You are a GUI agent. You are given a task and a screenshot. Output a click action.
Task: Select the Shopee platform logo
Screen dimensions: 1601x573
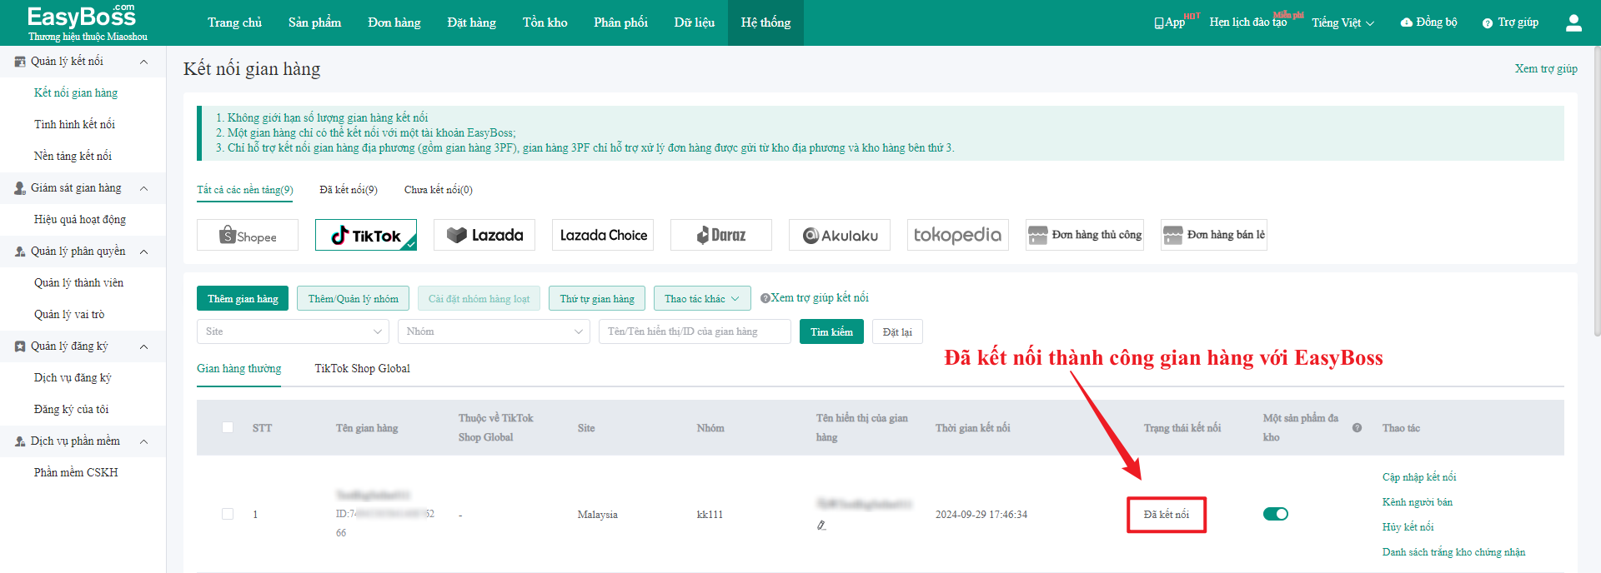(248, 235)
